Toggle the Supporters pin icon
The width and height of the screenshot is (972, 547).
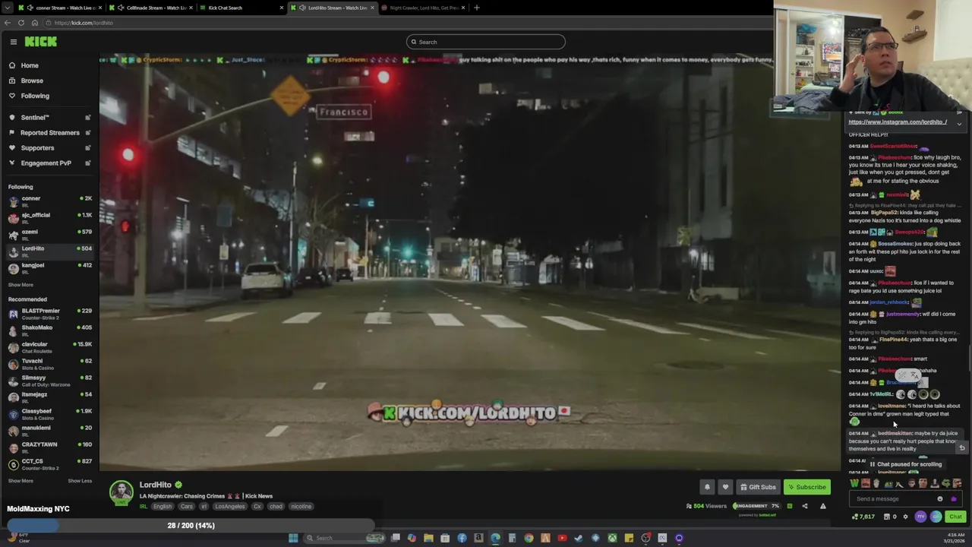(87, 148)
